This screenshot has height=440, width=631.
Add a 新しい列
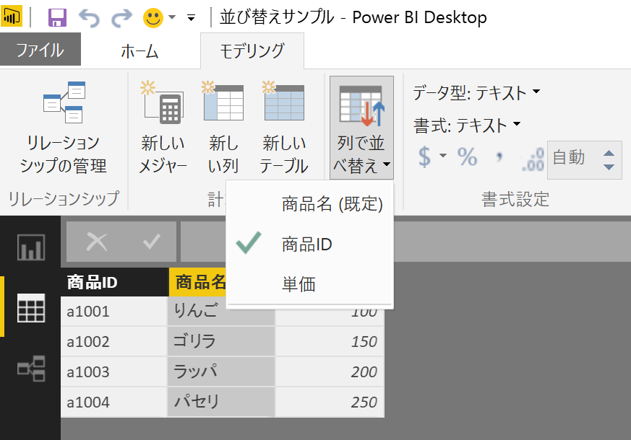pos(223,128)
